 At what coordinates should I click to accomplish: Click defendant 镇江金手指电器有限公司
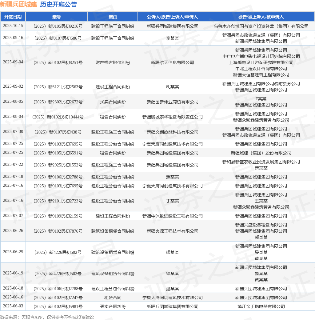coord(261,306)
